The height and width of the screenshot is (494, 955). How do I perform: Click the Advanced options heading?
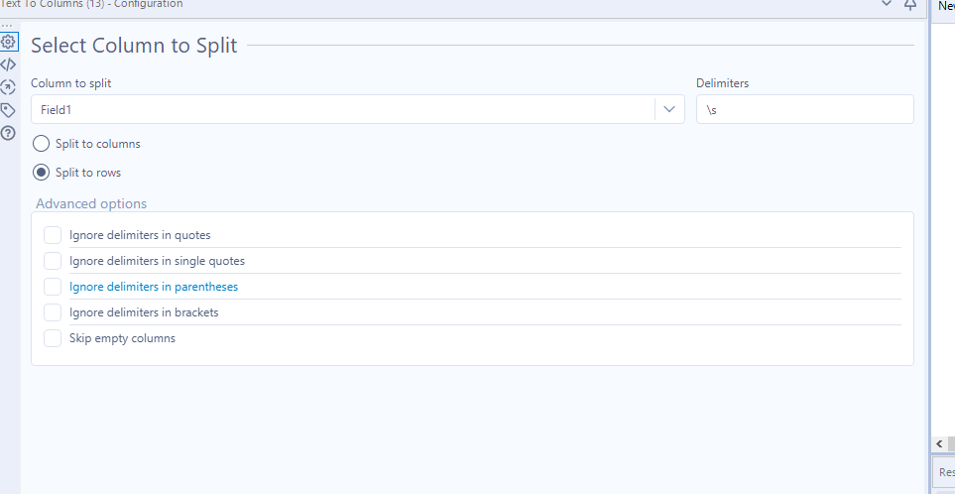coord(91,203)
